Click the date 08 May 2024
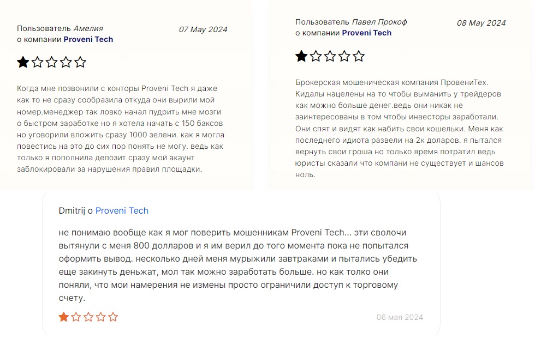The width and height of the screenshot is (541, 345). 481,23
